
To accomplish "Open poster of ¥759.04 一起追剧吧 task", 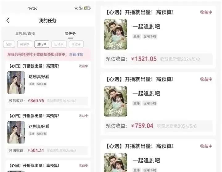I will (x=115, y=101).
